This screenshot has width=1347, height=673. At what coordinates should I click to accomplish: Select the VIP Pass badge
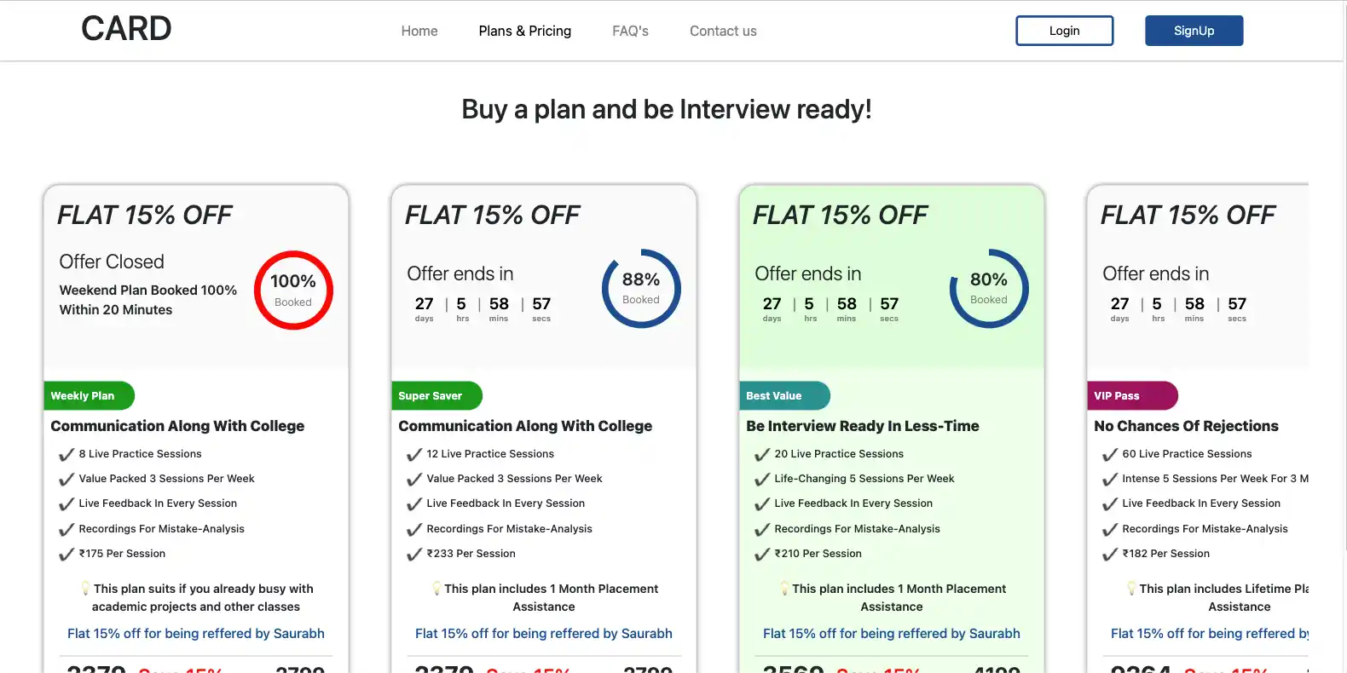tap(1132, 395)
